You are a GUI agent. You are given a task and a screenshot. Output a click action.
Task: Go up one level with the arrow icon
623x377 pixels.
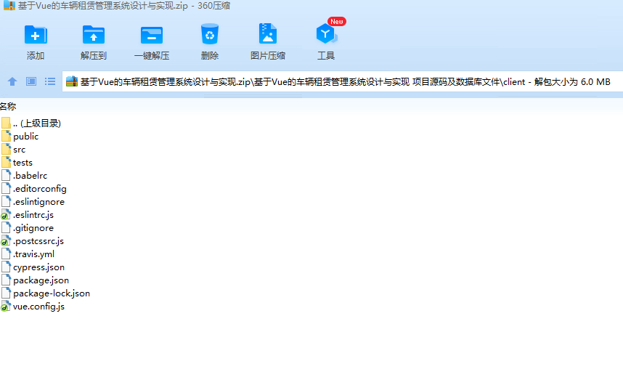tap(12, 81)
